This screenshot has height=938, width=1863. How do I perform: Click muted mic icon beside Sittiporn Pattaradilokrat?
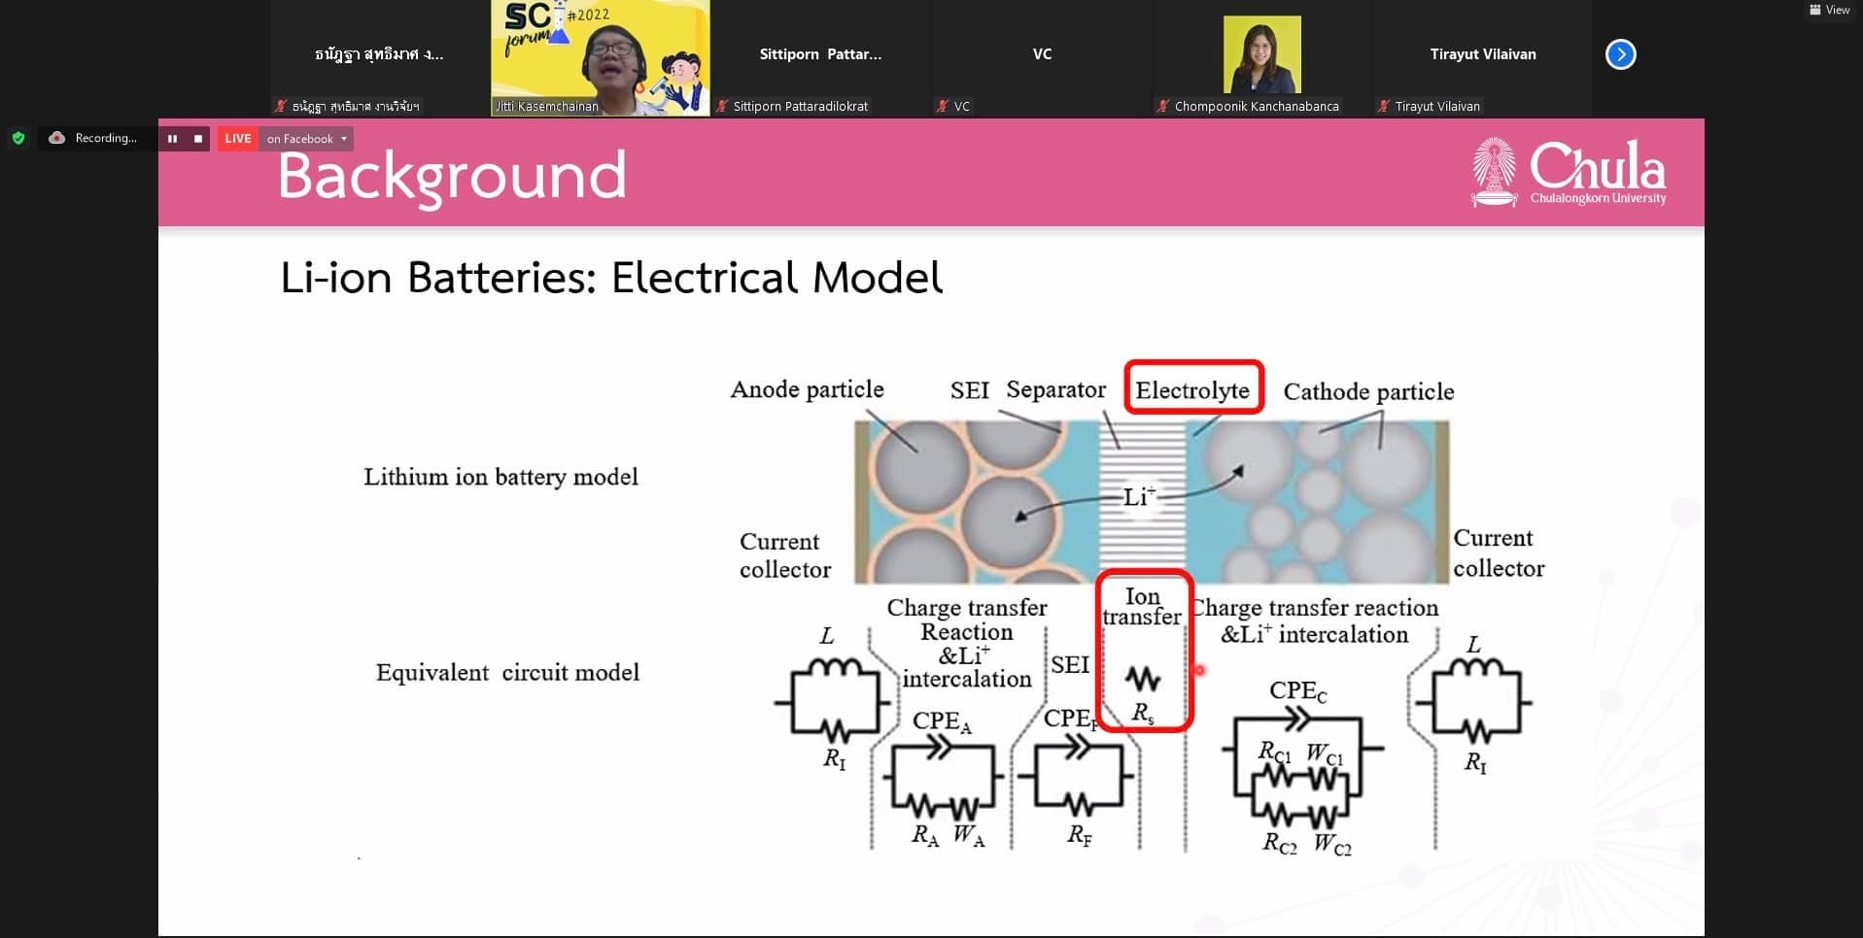click(x=722, y=106)
